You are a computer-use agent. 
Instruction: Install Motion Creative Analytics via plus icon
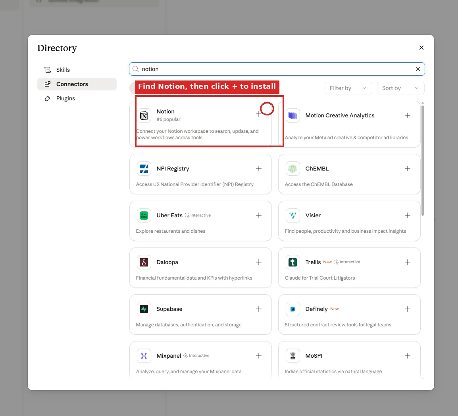click(x=408, y=116)
